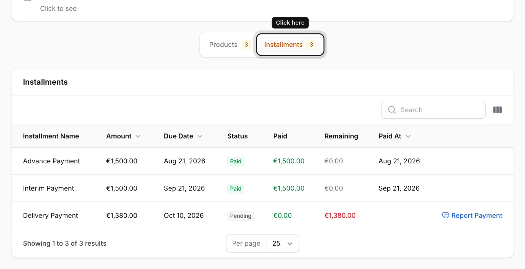Click Paid At date Aug 21, 2026
The height and width of the screenshot is (269, 525).
tap(399, 161)
